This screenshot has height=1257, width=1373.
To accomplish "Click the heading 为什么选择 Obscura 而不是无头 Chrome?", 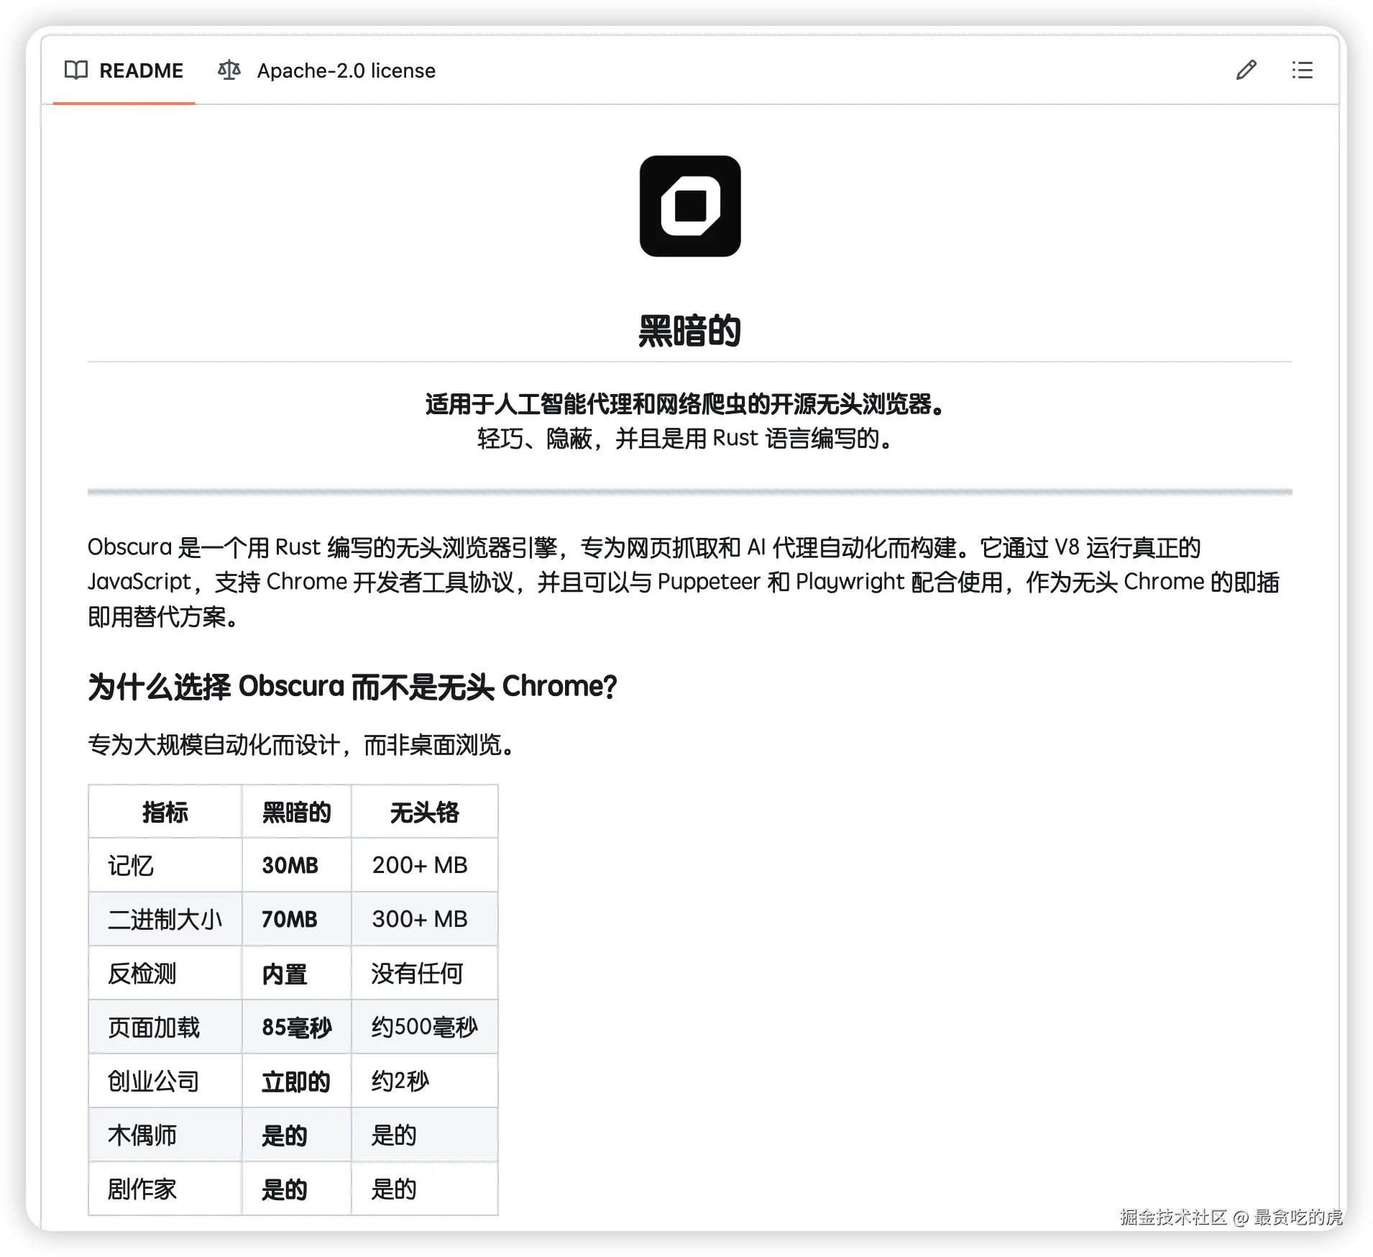I will (352, 687).
